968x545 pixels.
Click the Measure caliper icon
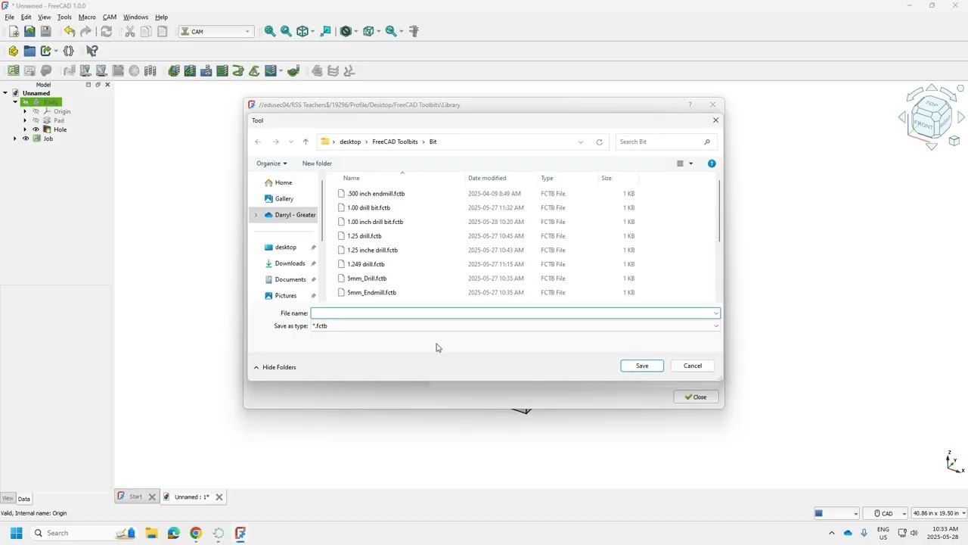[414, 31]
